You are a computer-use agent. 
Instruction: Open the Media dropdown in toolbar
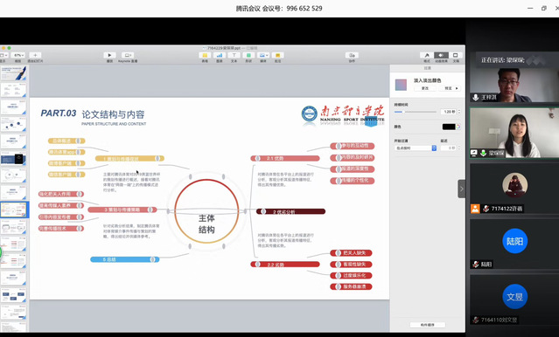click(263, 55)
